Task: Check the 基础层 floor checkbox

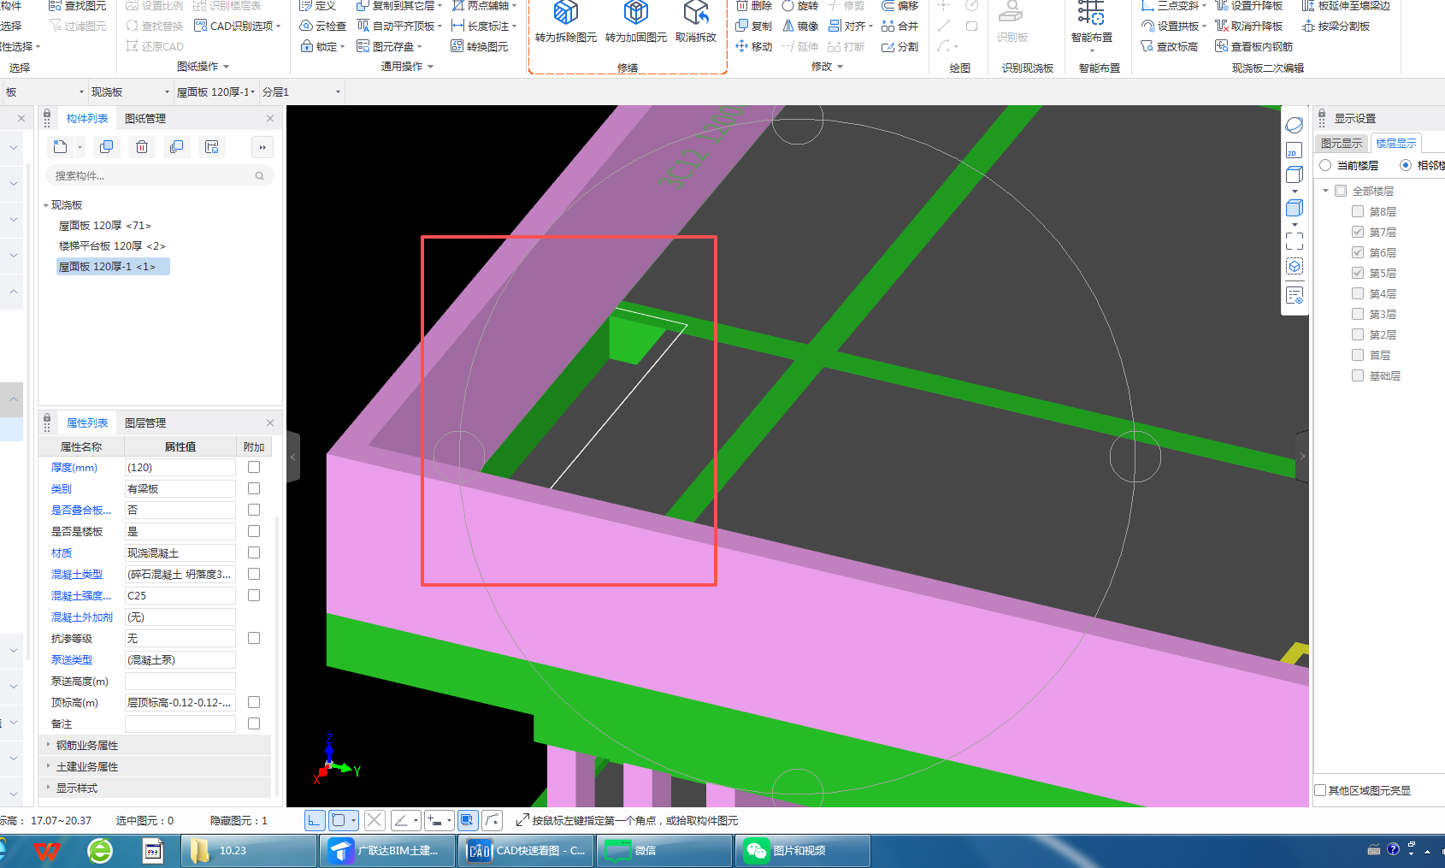Action: click(x=1358, y=375)
